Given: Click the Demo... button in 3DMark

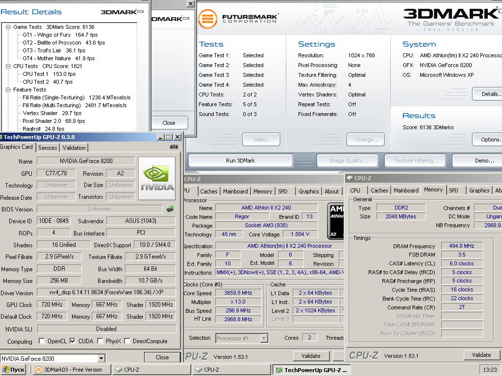Looking at the screenshot, I should click(477, 161).
